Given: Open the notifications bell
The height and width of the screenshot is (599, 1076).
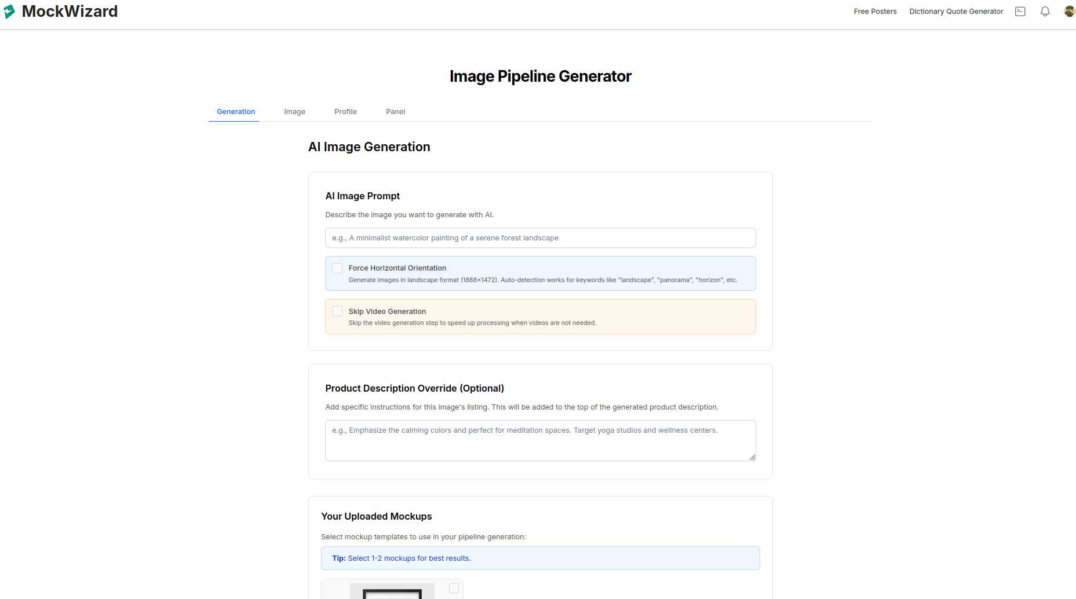Looking at the screenshot, I should [1045, 11].
